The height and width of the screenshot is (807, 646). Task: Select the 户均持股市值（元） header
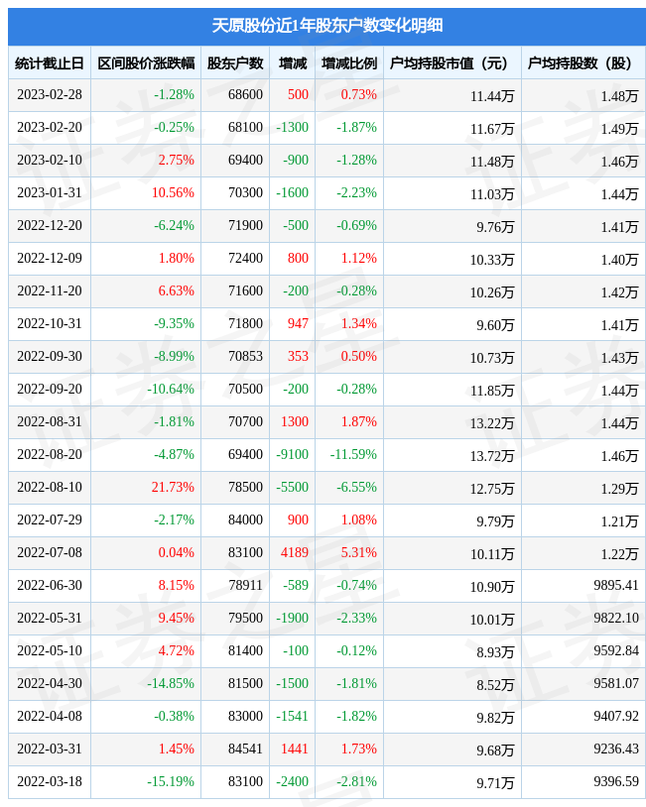click(x=449, y=63)
